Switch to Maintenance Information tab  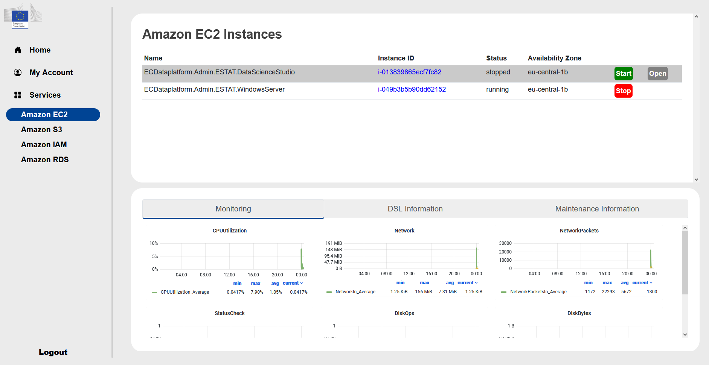(597, 209)
